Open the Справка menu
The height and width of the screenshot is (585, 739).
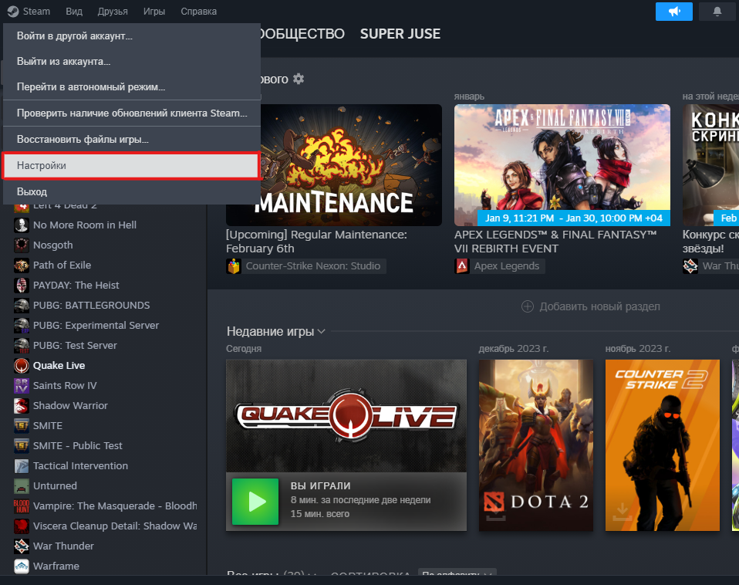[198, 12]
